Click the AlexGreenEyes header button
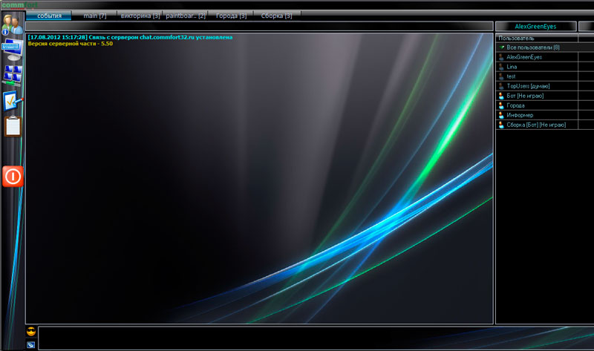 coord(535,27)
